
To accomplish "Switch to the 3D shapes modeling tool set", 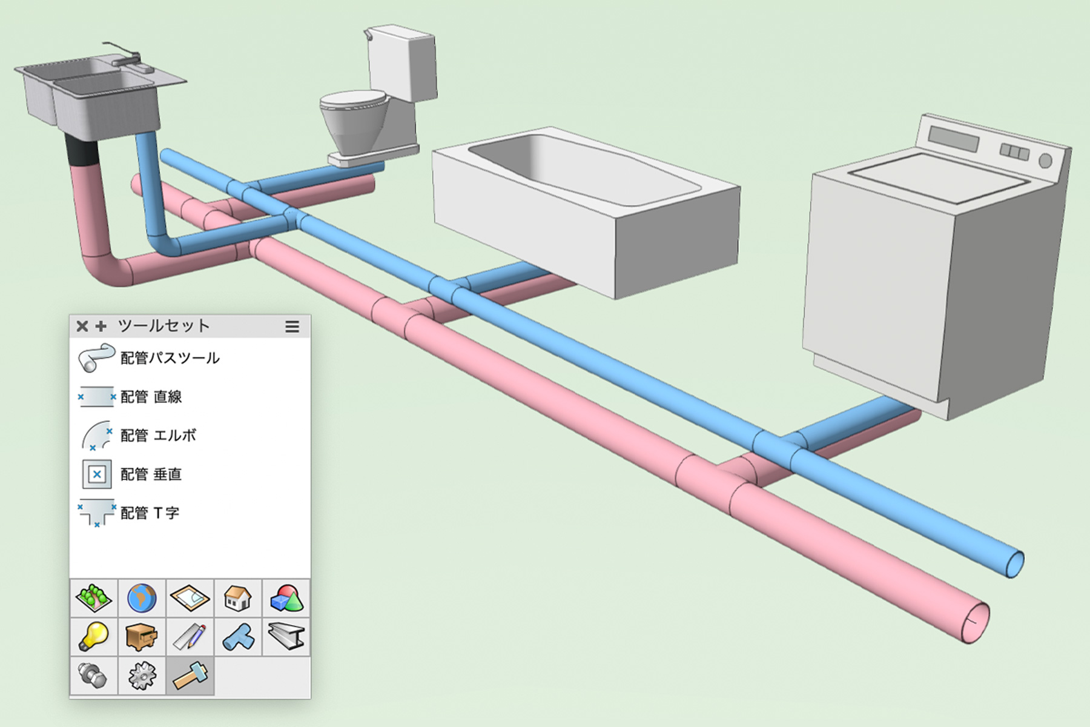I will pyautogui.click(x=286, y=598).
